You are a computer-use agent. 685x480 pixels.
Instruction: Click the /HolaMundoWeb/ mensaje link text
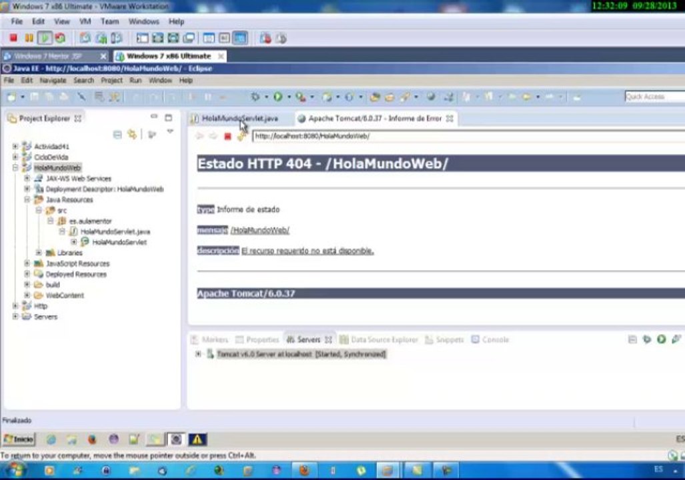click(x=260, y=230)
